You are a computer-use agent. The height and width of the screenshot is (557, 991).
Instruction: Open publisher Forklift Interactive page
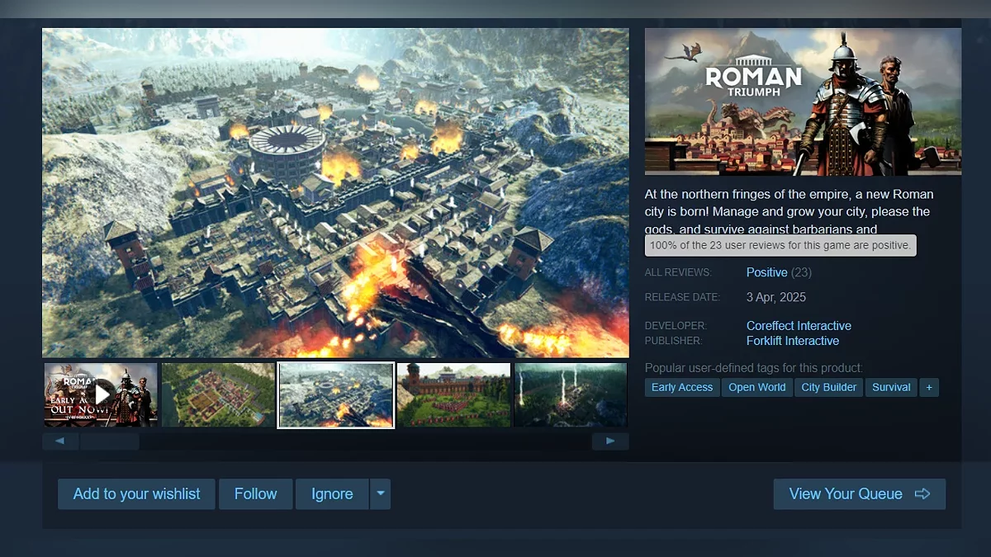[792, 341]
